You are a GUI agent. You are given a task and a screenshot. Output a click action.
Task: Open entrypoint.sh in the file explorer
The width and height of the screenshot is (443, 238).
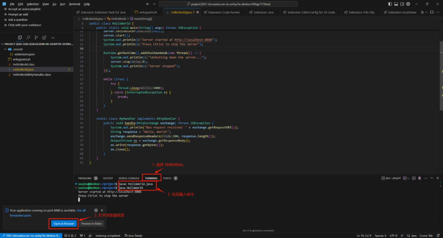tap(22, 59)
